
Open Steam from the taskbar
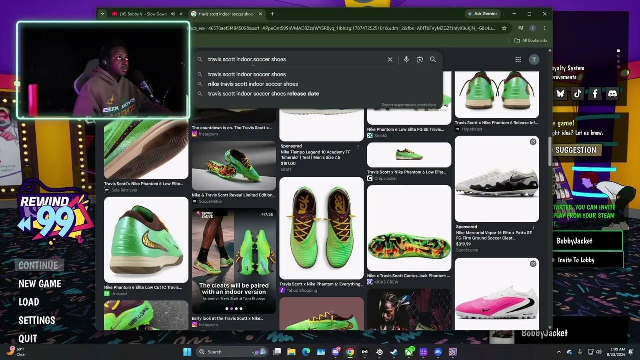click(x=394, y=352)
